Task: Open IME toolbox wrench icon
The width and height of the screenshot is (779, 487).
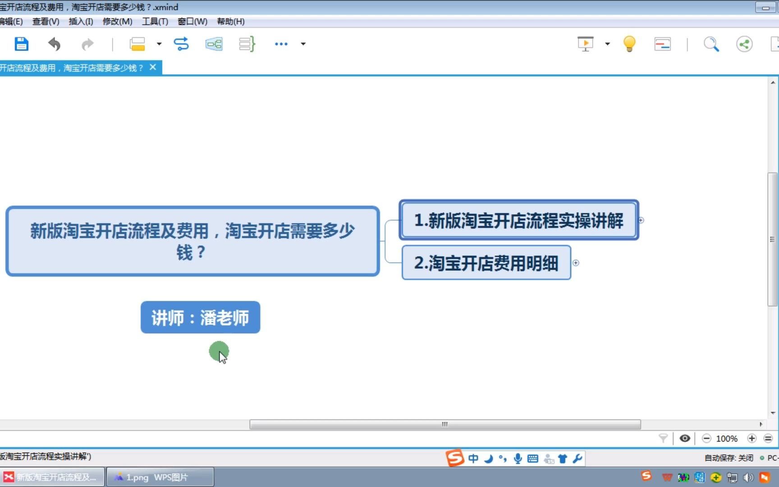Action: click(x=577, y=459)
